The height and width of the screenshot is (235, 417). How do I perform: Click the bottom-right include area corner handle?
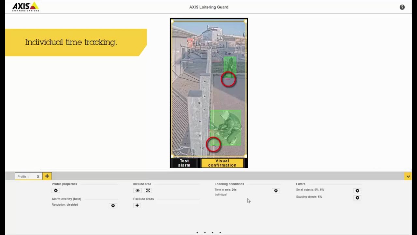pyautogui.click(x=245, y=156)
